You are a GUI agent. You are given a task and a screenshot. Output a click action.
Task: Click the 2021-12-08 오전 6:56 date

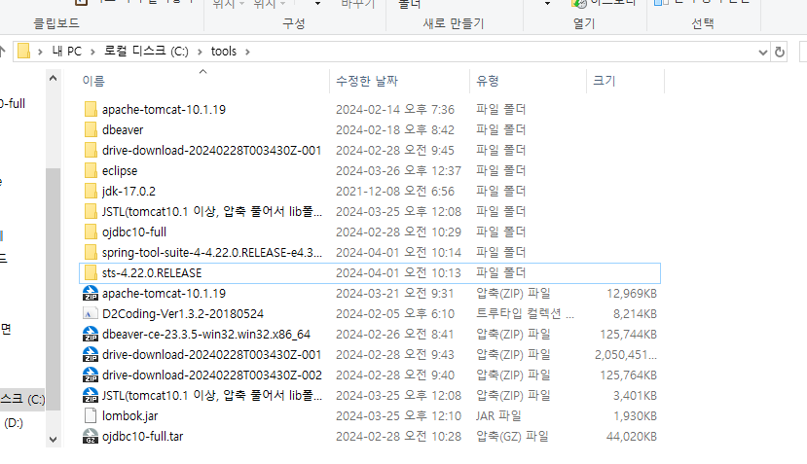pos(395,192)
